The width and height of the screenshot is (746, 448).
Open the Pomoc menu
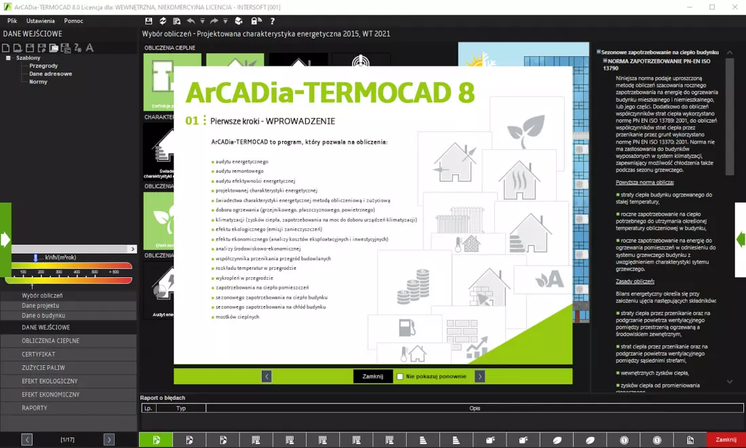(74, 21)
